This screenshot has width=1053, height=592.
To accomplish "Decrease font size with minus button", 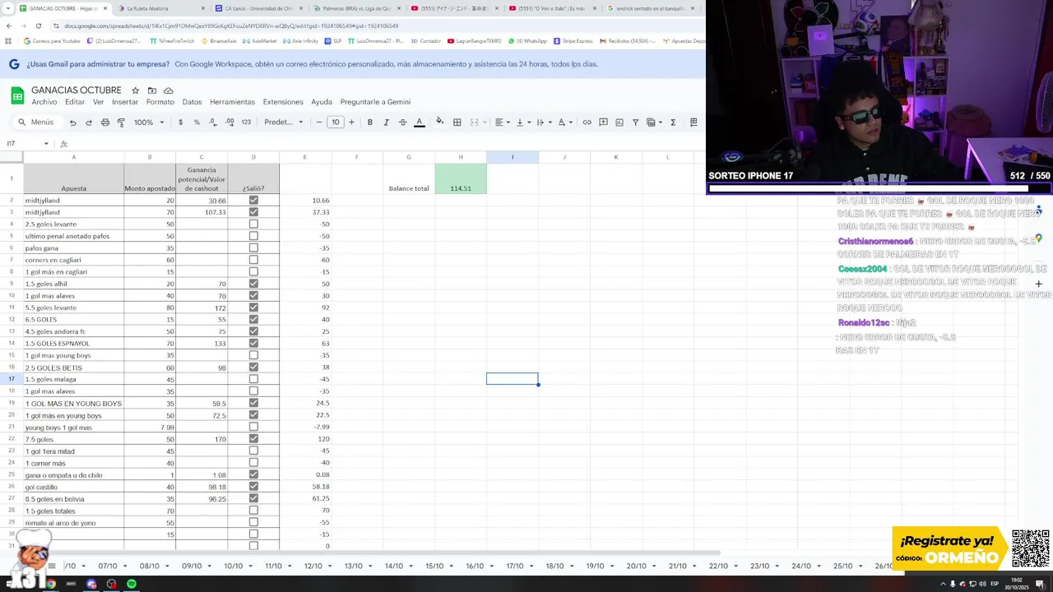I will (x=319, y=123).
